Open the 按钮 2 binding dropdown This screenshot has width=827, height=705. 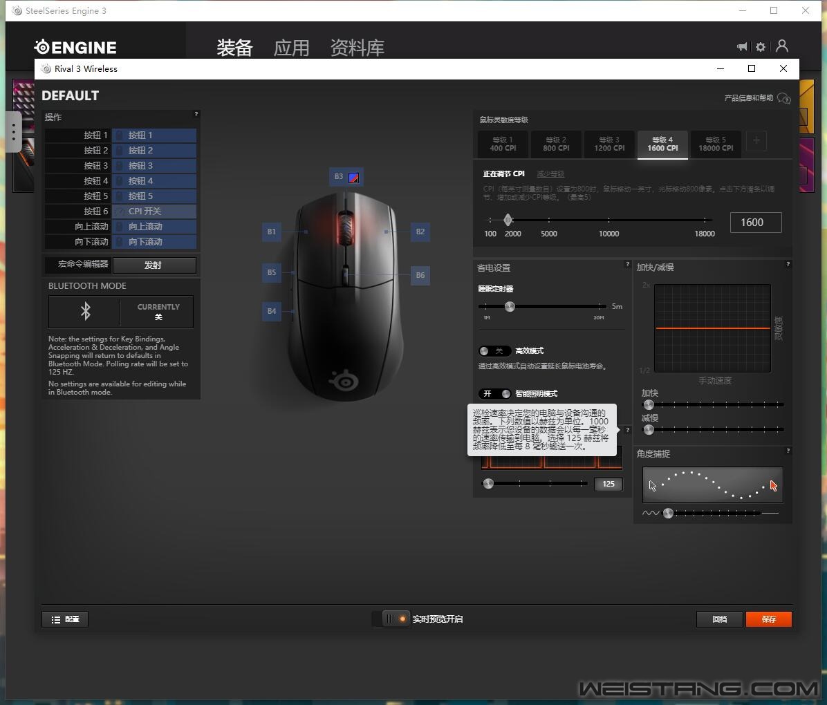(x=154, y=151)
